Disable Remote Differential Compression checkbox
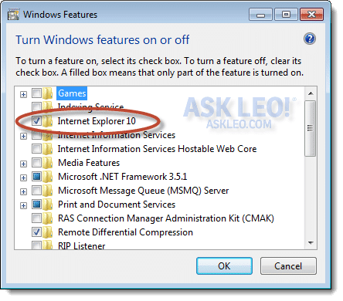The width and height of the screenshot is (343, 301). coord(36,232)
